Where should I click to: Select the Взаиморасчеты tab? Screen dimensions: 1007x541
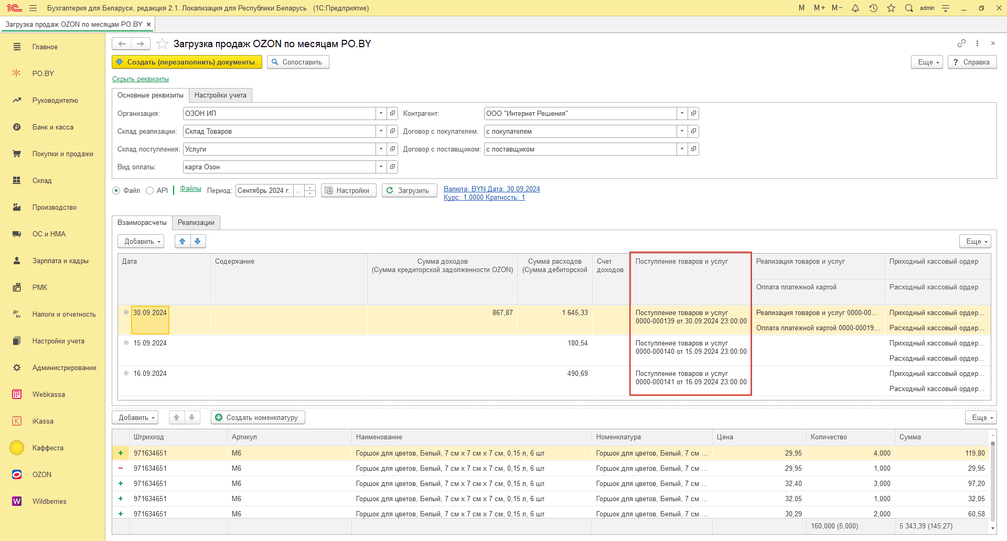(142, 222)
